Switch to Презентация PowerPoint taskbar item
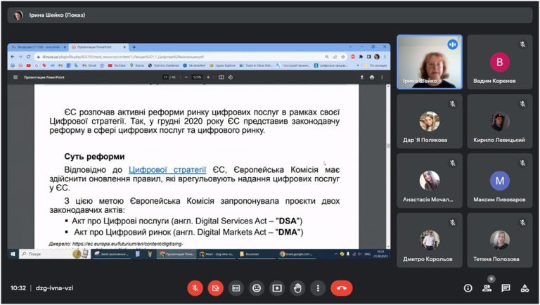Image resolution: width=540 pixels, height=305 pixels. (x=177, y=254)
